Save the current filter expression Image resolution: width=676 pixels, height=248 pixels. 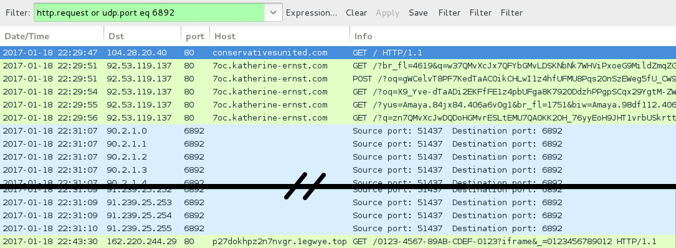tap(418, 13)
